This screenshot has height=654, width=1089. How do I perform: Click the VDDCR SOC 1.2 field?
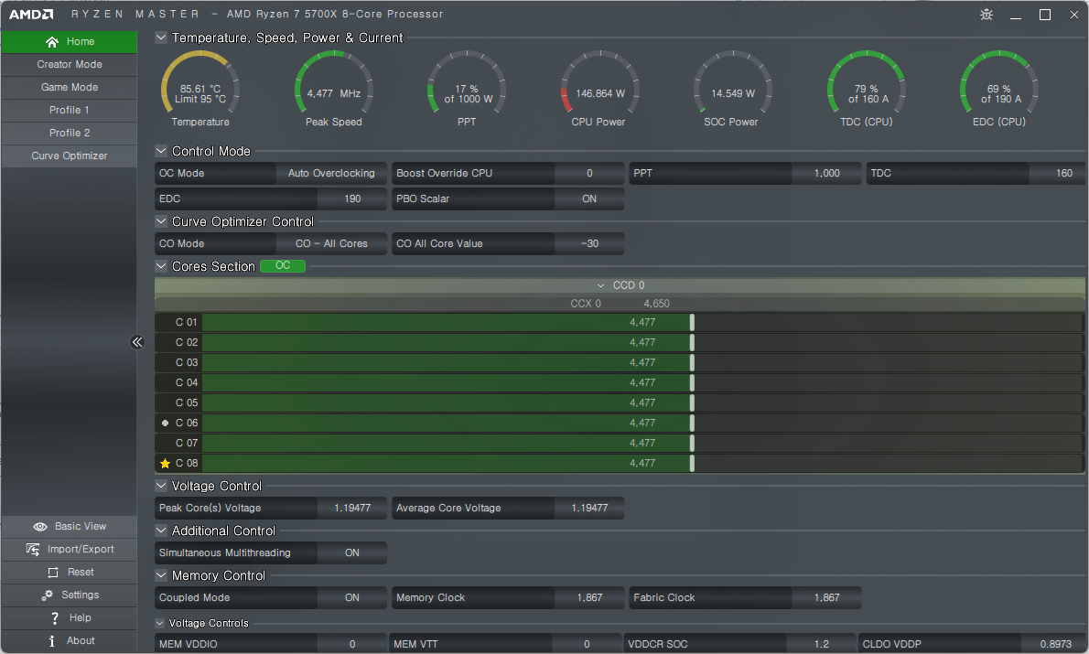[821, 644]
